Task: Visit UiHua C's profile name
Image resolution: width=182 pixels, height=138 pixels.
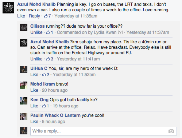Action: [39, 68]
